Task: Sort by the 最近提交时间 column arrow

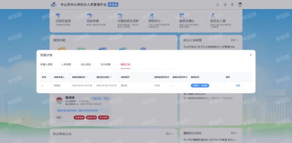Action: tap(111, 77)
